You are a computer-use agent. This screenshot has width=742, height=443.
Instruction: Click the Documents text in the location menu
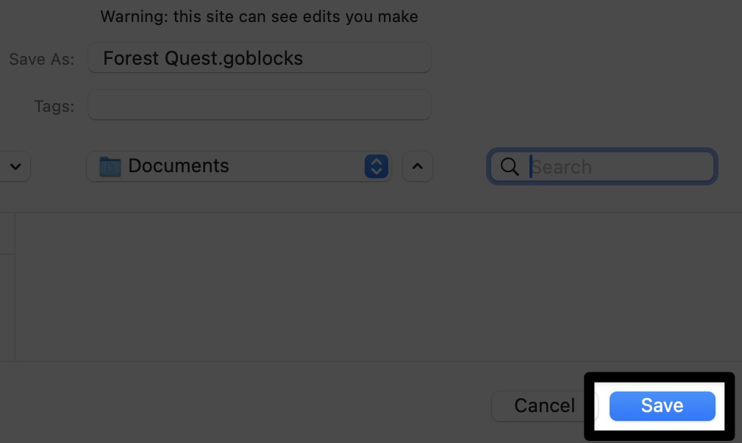pos(178,166)
